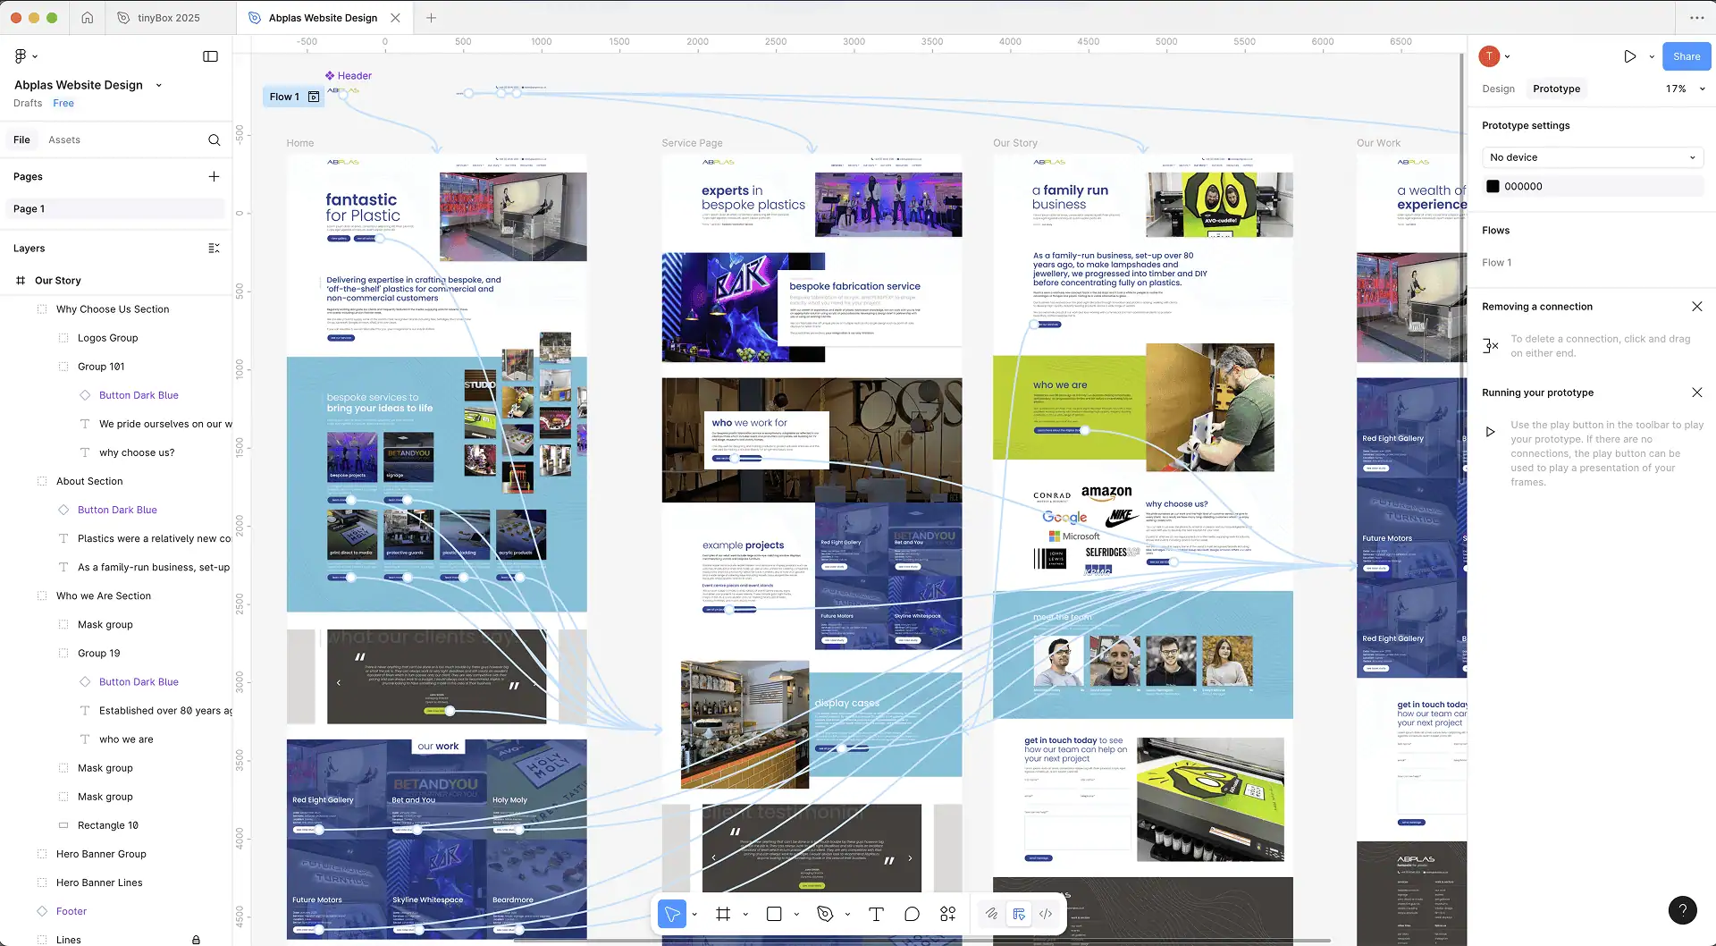Select the Comment tool

[x=912, y=914]
